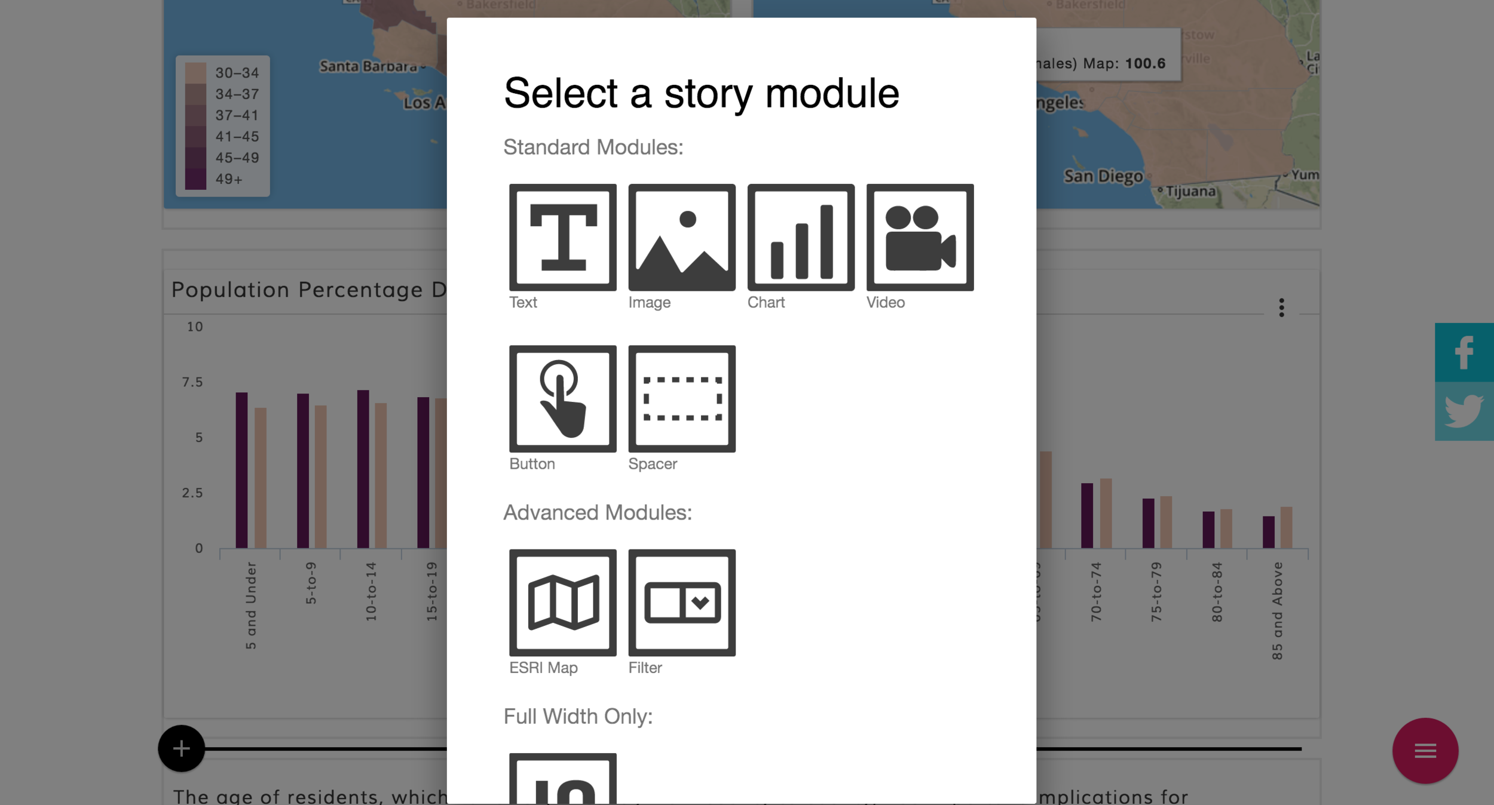1494x805 pixels.
Task: Share via the Facebook side button
Action: pyautogui.click(x=1464, y=352)
